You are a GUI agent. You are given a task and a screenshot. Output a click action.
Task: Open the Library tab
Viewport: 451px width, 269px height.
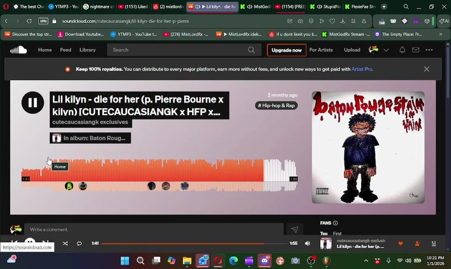[87, 50]
